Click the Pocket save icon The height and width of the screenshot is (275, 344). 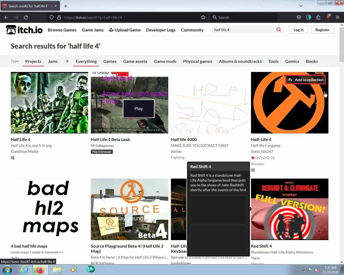(299, 17)
